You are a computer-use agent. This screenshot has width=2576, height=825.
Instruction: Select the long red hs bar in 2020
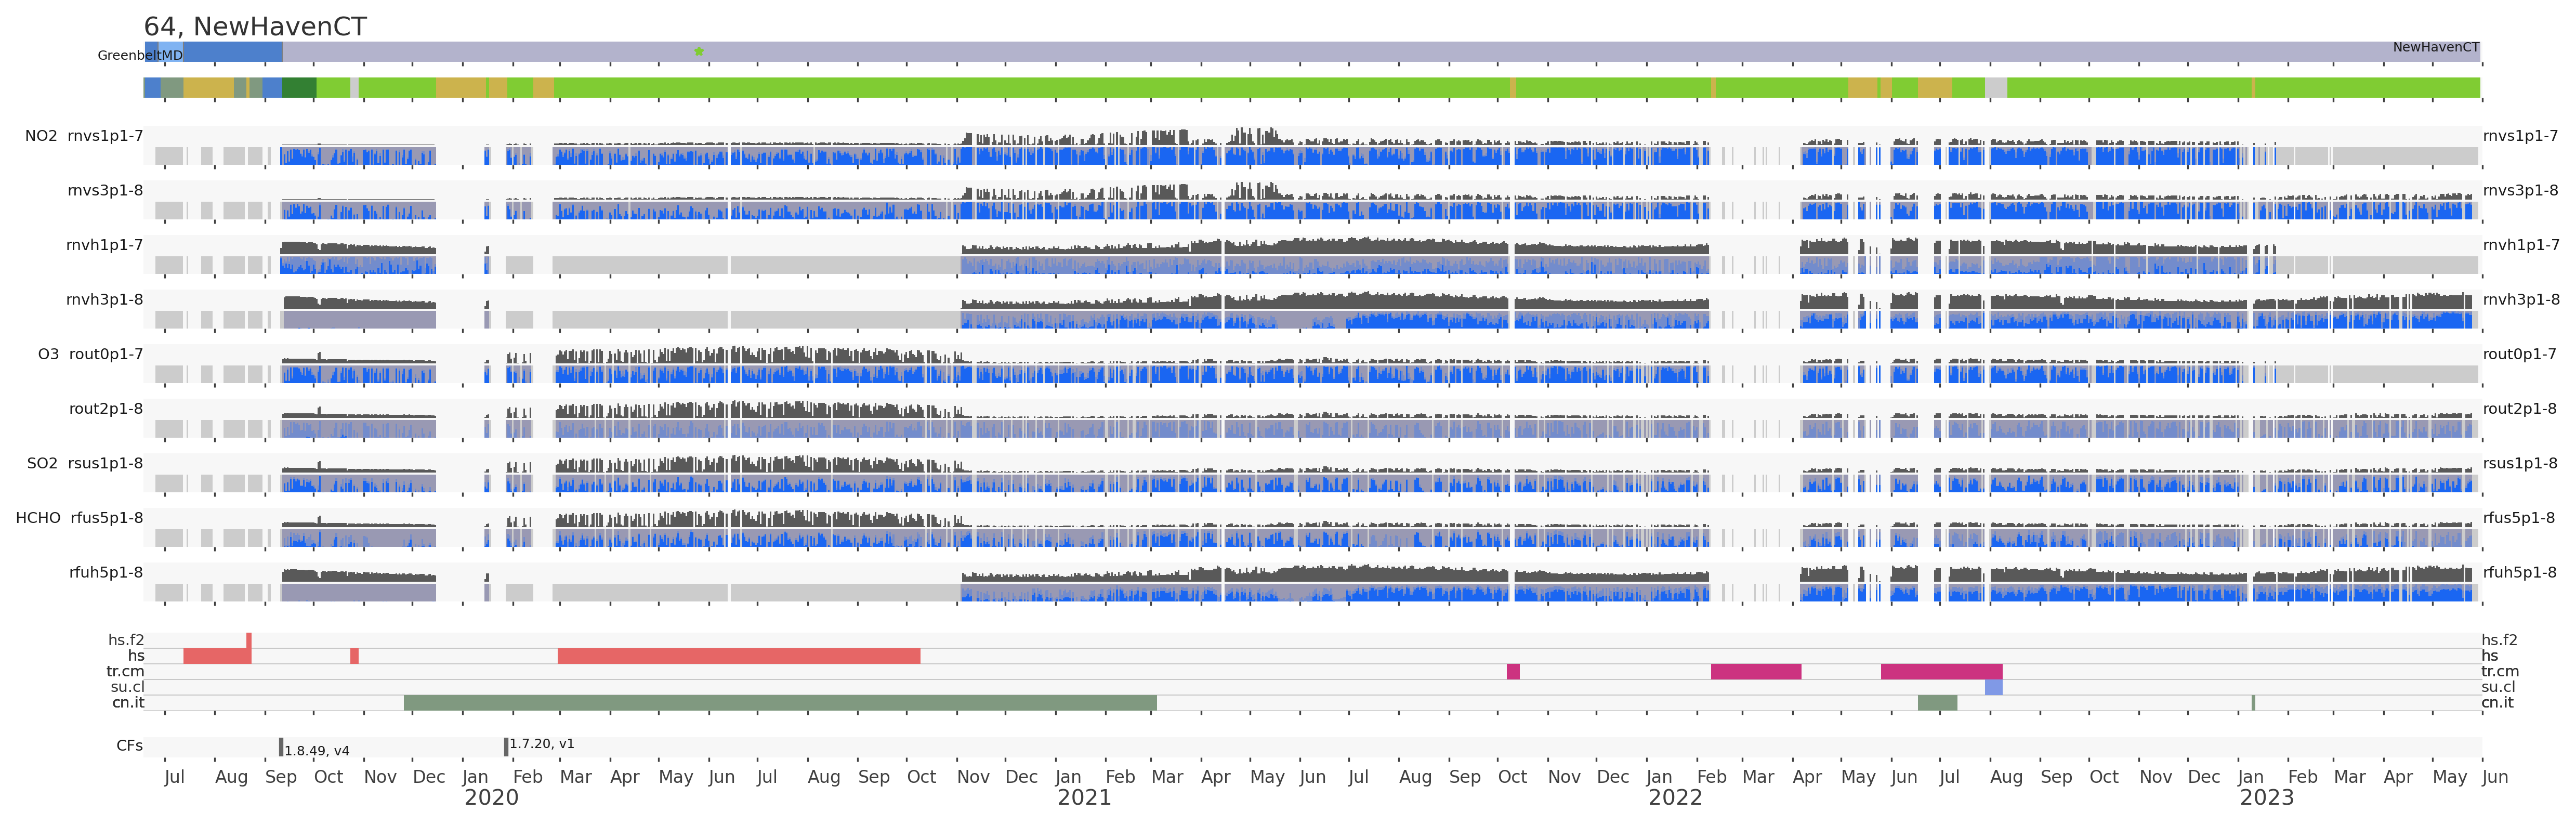pos(738,656)
